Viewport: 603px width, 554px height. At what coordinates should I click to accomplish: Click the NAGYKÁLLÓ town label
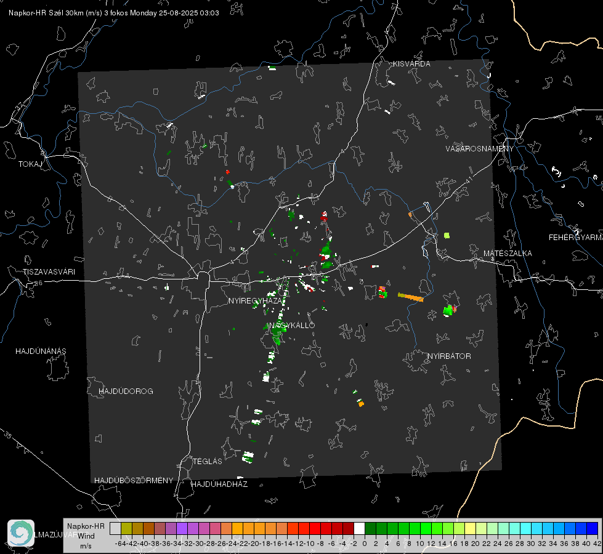pos(293,325)
